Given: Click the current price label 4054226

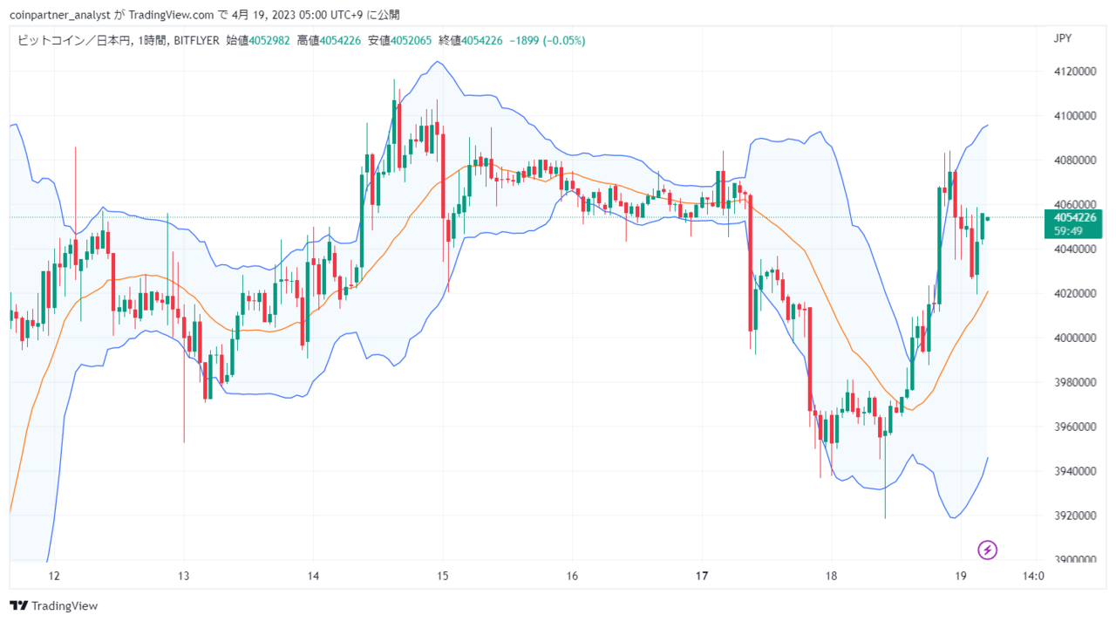Looking at the screenshot, I should (x=1075, y=217).
